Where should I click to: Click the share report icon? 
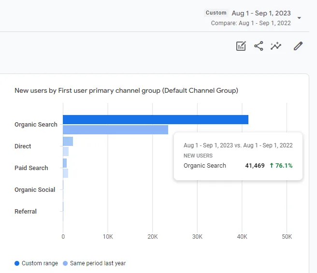click(x=259, y=46)
